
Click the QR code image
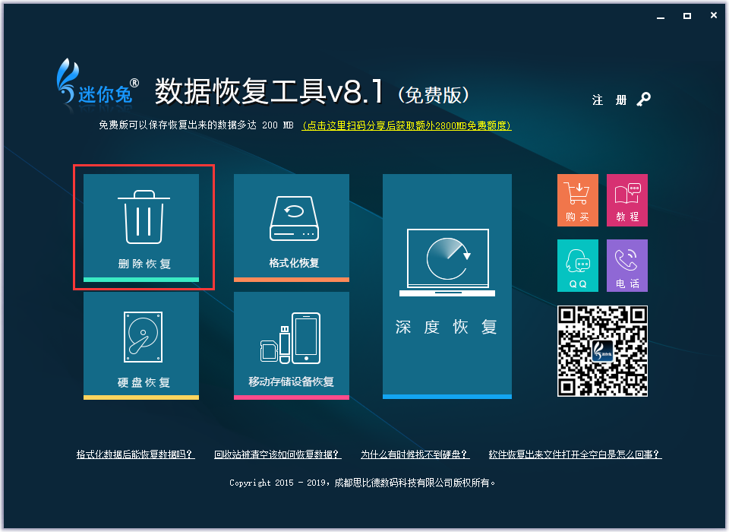tap(602, 351)
